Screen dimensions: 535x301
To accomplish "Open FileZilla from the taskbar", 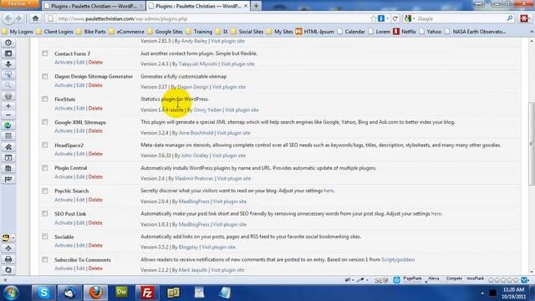I will pyautogui.click(x=147, y=293).
